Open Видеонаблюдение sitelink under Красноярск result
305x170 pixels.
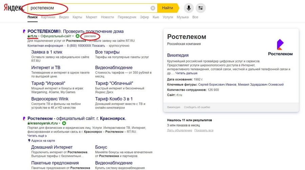pyautogui.click(x=114, y=163)
